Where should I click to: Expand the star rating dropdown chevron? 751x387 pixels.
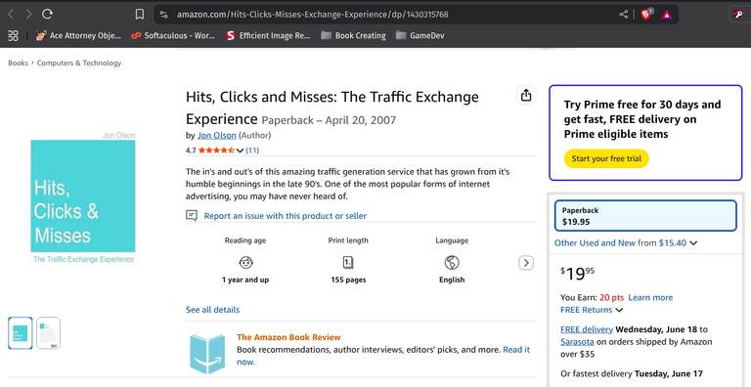click(240, 150)
